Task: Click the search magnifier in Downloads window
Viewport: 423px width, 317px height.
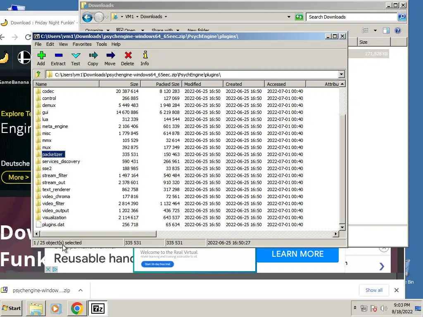Action: click(402, 17)
